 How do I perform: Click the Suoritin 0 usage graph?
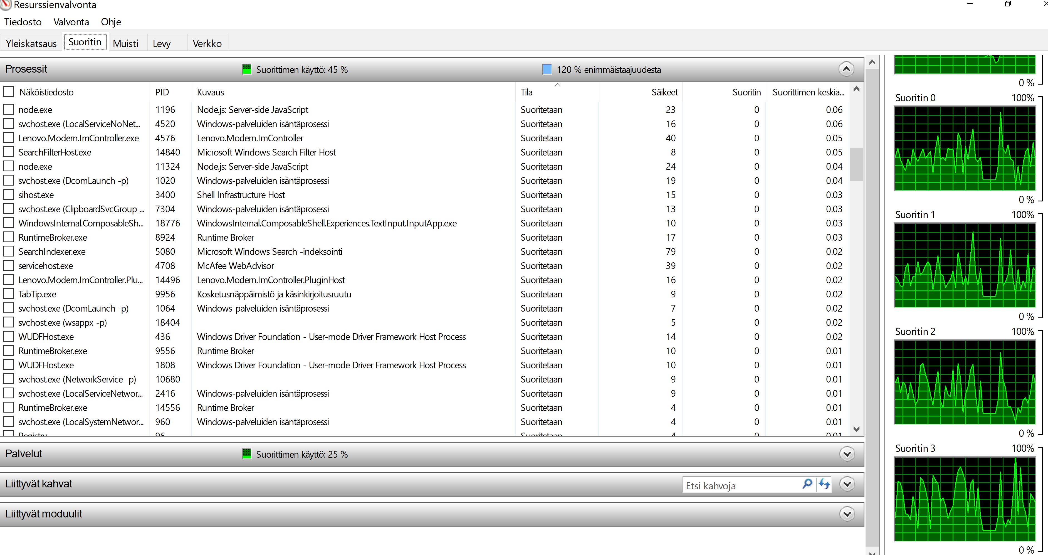pos(964,149)
